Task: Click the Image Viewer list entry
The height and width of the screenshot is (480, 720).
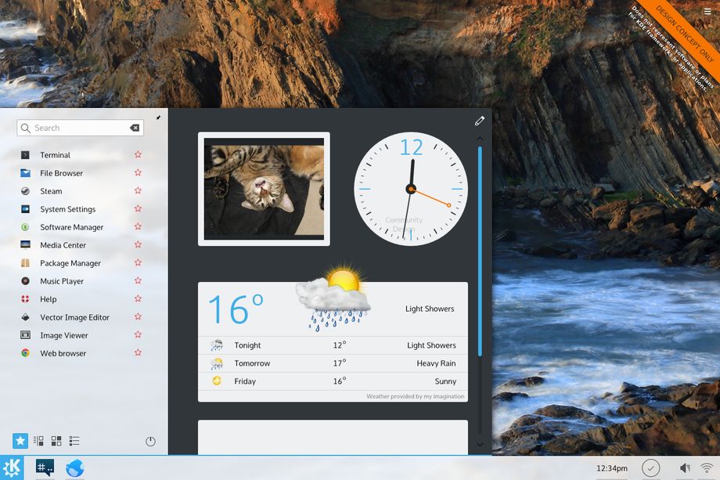Action: pos(64,335)
